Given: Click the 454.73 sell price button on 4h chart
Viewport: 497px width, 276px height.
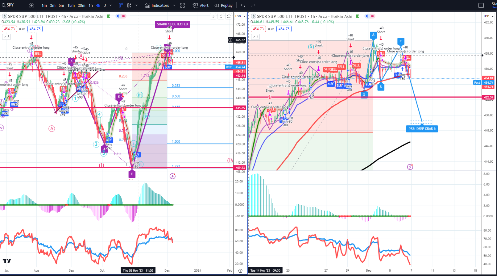Looking at the screenshot, I should (x=9, y=29).
